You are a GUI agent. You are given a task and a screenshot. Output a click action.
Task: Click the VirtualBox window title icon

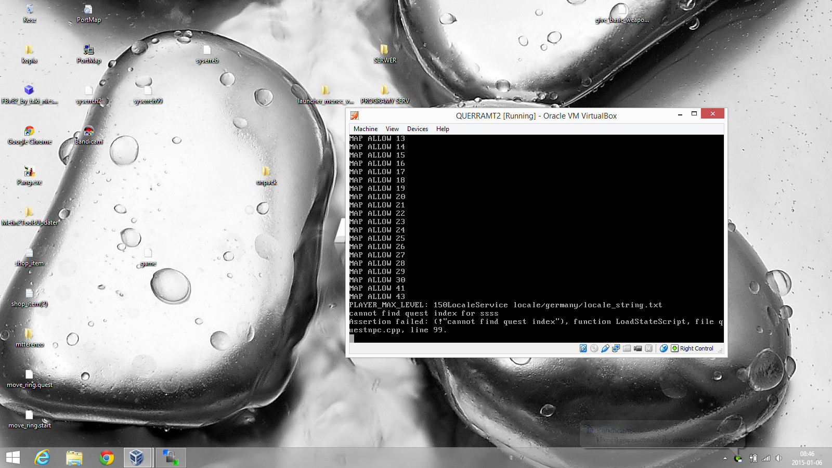[x=355, y=115]
